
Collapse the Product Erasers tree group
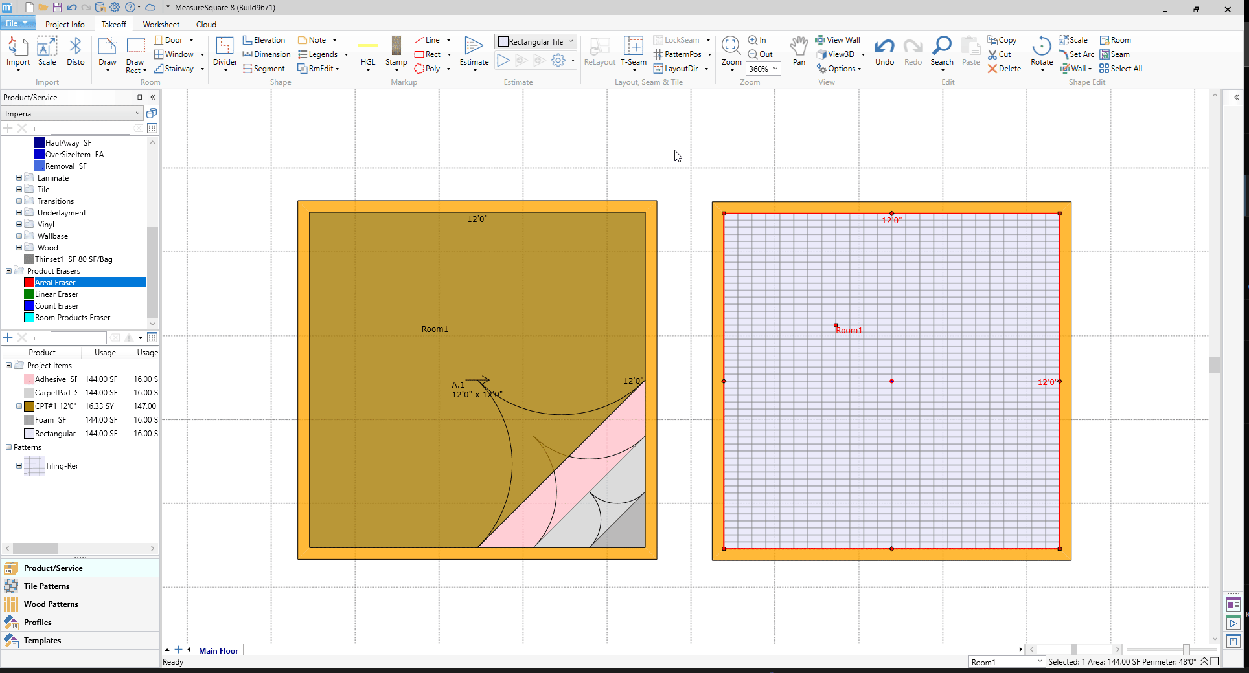tap(8, 271)
